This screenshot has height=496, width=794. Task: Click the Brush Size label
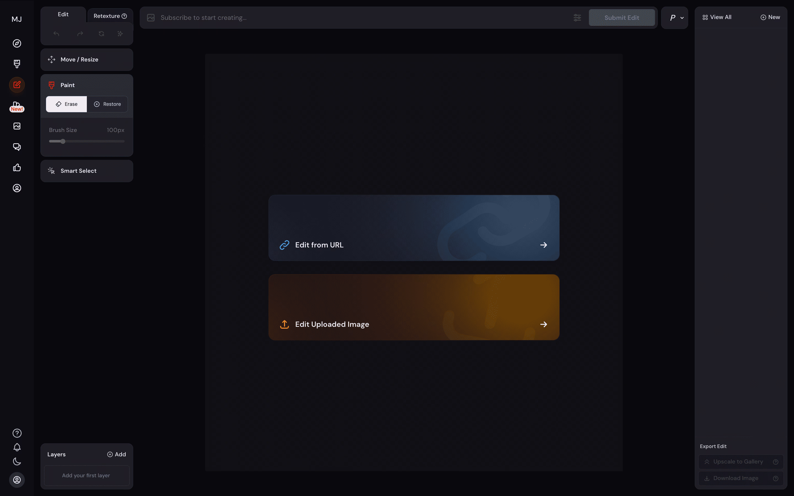[x=63, y=130]
